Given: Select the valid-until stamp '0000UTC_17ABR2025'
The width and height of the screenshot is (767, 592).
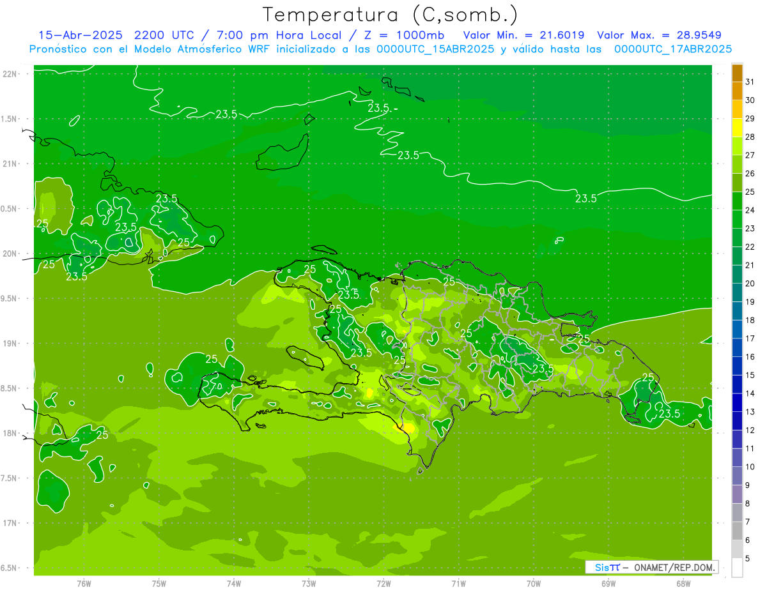Looking at the screenshot, I should [672, 49].
